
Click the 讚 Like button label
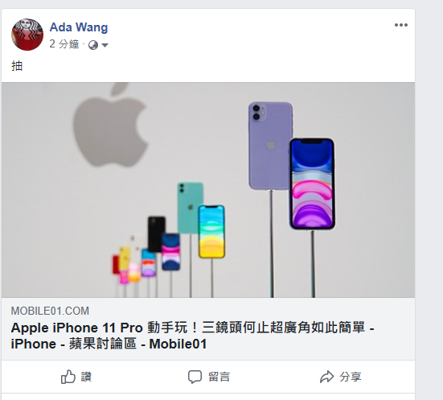(x=86, y=377)
